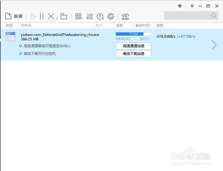Viewport: 223px width, 171px height.
Task: Expand the delete options small arrow
Action: [x=57, y=18]
